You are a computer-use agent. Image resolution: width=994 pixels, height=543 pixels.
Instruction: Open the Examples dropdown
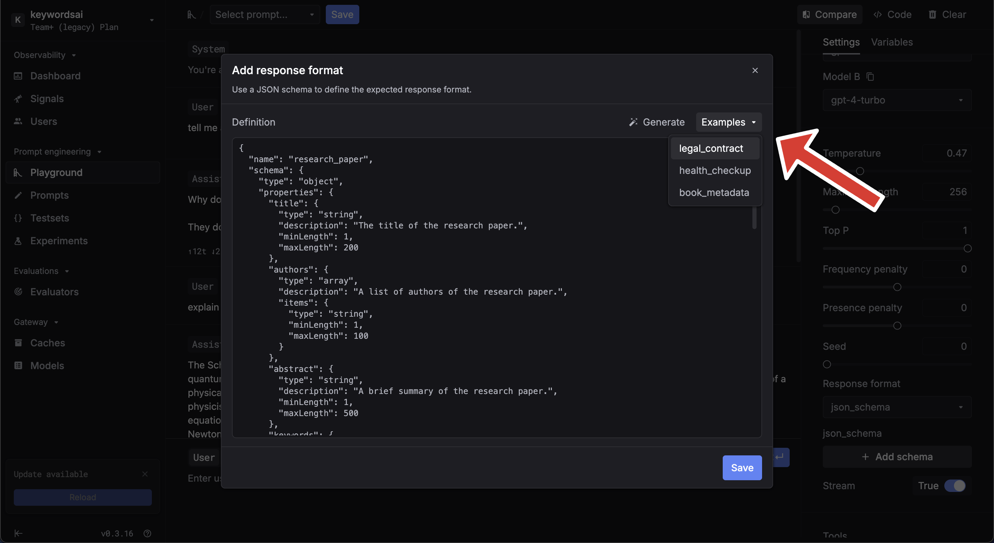pos(729,122)
